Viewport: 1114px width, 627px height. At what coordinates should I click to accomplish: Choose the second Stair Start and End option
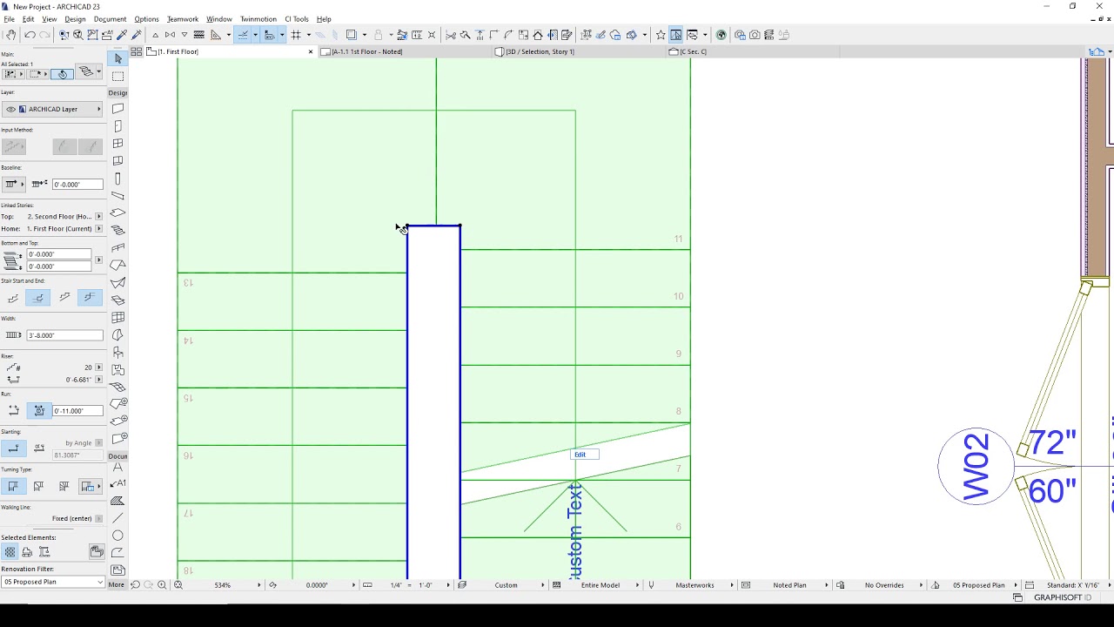pyautogui.click(x=38, y=298)
